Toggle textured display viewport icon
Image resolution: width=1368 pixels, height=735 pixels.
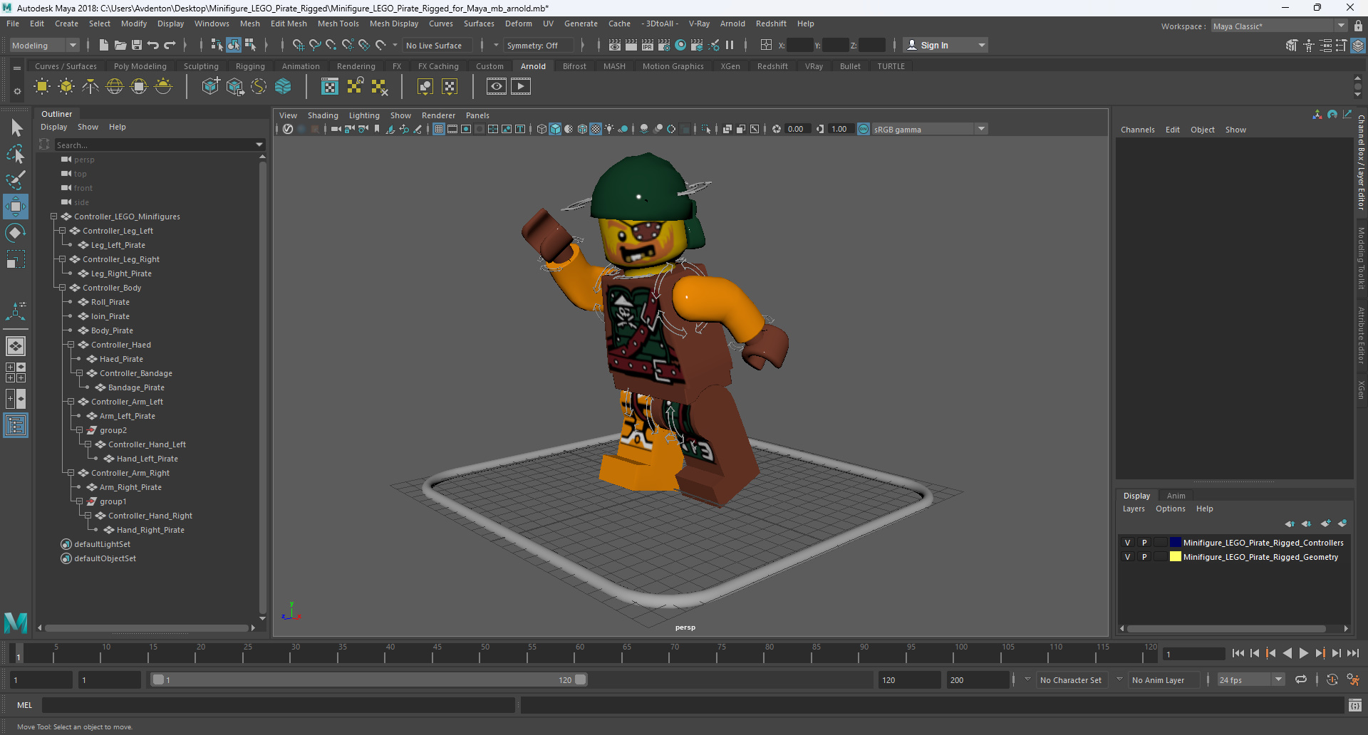pos(596,129)
